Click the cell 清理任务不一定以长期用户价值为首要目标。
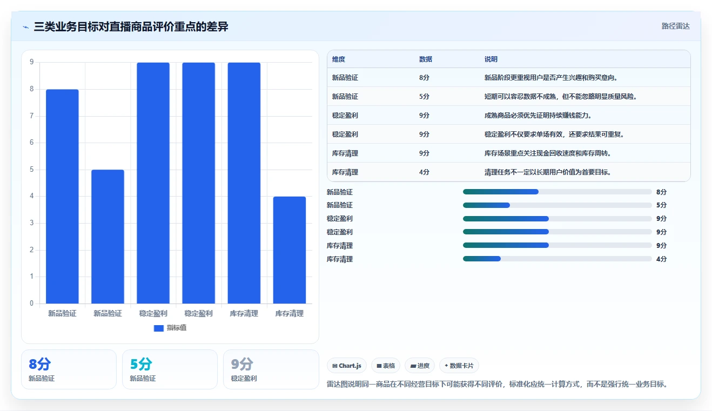712x411 pixels. 548,172
